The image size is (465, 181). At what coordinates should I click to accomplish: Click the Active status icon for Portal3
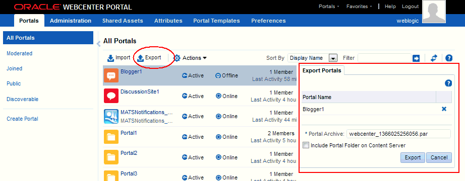(x=185, y=178)
